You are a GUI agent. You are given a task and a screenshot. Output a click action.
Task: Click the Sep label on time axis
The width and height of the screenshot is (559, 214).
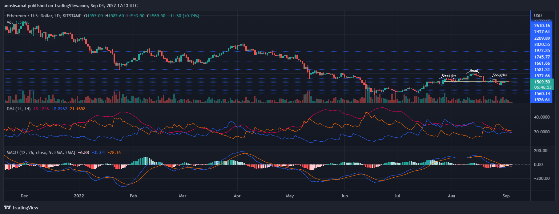[x=506, y=196]
